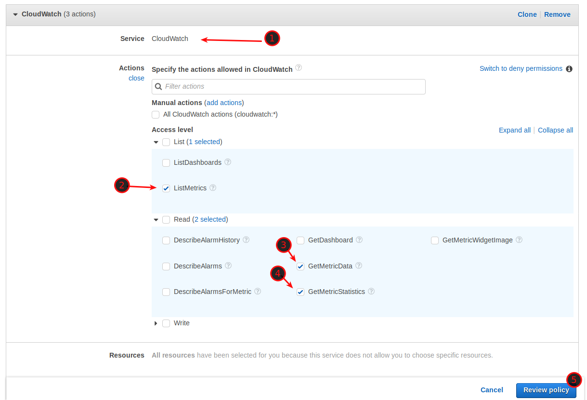Toggle the List access level checkbox
This screenshot has height=400, width=587.
[x=166, y=142]
